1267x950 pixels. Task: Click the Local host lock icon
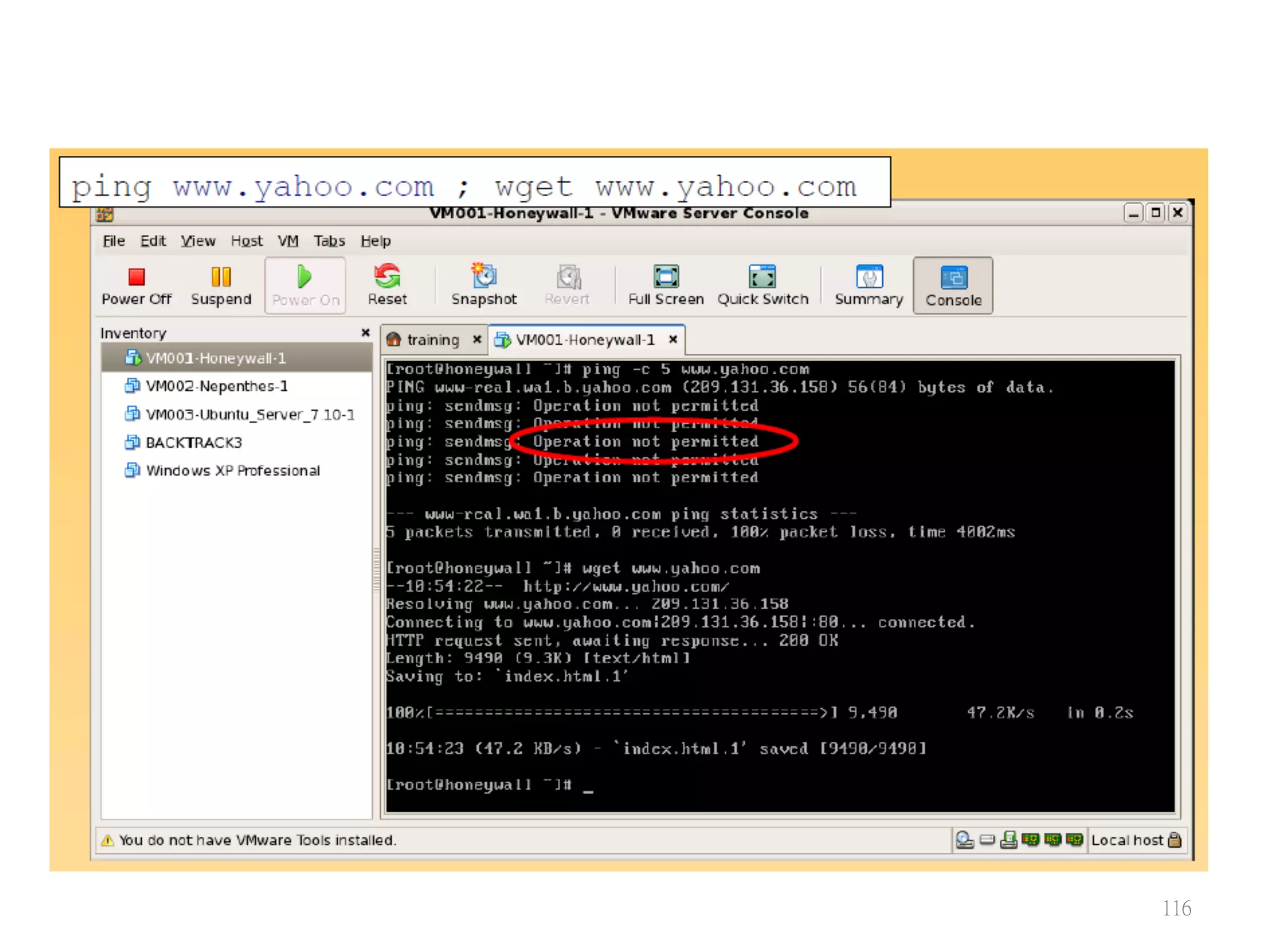(1174, 839)
